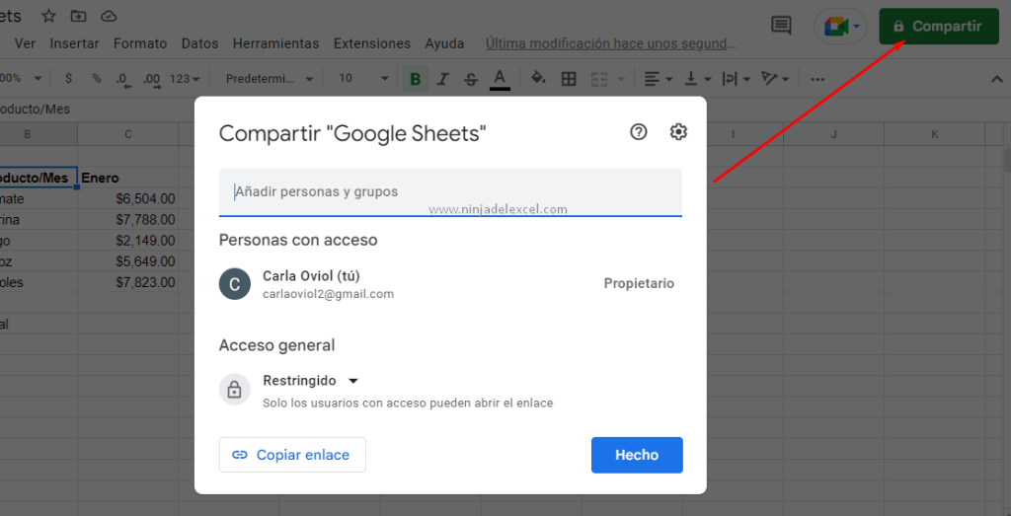This screenshot has height=516, width=1011.
Task: Toggle strikethrough formatting
Action: coord(470,78)
